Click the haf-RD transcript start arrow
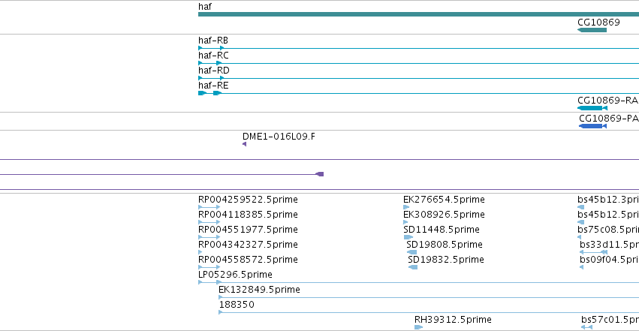The height and width of the screenshot is (331, 639). click(200, 78)
